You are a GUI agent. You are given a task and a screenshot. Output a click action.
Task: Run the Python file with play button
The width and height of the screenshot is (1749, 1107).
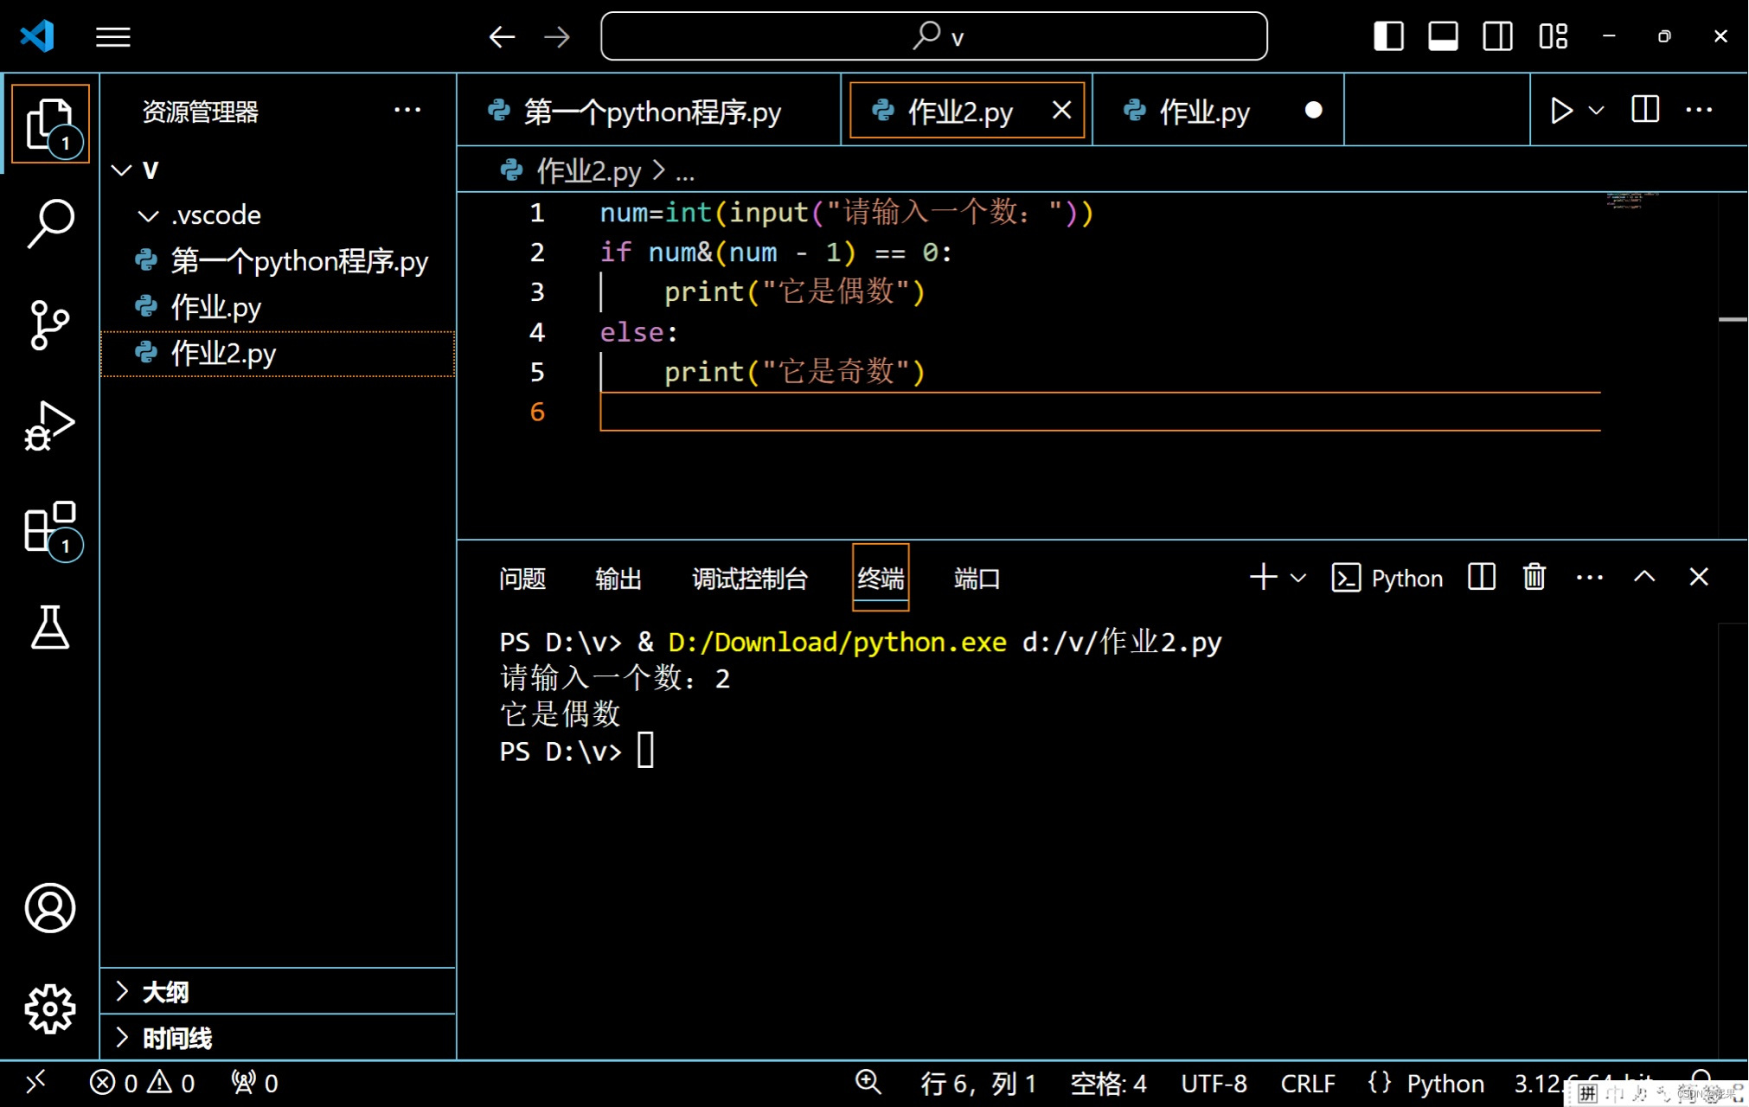(1561, 111)
